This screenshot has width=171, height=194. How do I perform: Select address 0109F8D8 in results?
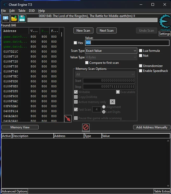click(11, 81)
